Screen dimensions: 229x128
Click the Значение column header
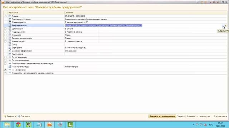146,13
